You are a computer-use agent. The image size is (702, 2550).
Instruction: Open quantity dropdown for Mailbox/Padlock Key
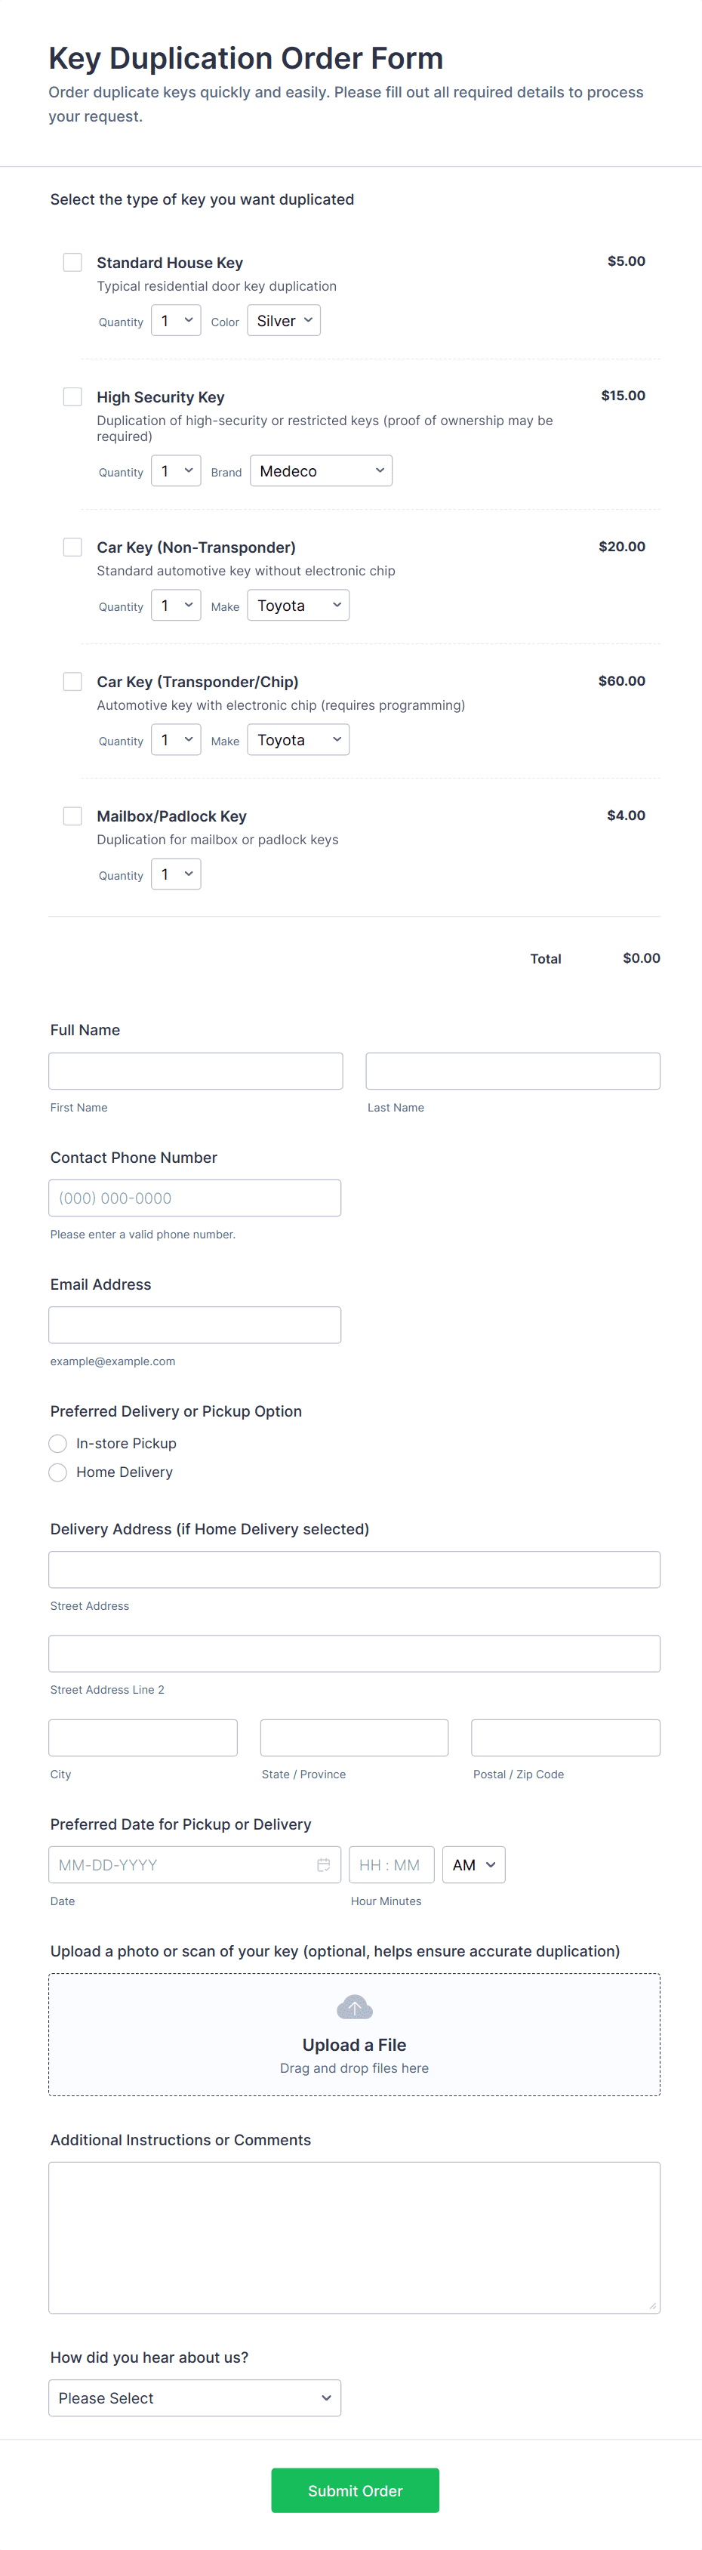(176, 874)
